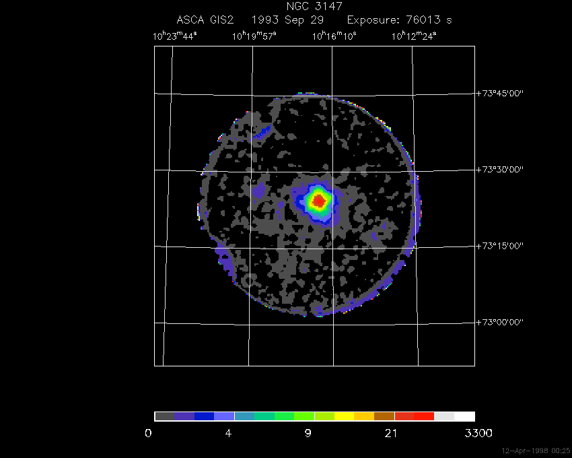Click the declination label +73°45'00"
Image resolution: width=572 pixels, height=458 pixels.
coord(500,93)
